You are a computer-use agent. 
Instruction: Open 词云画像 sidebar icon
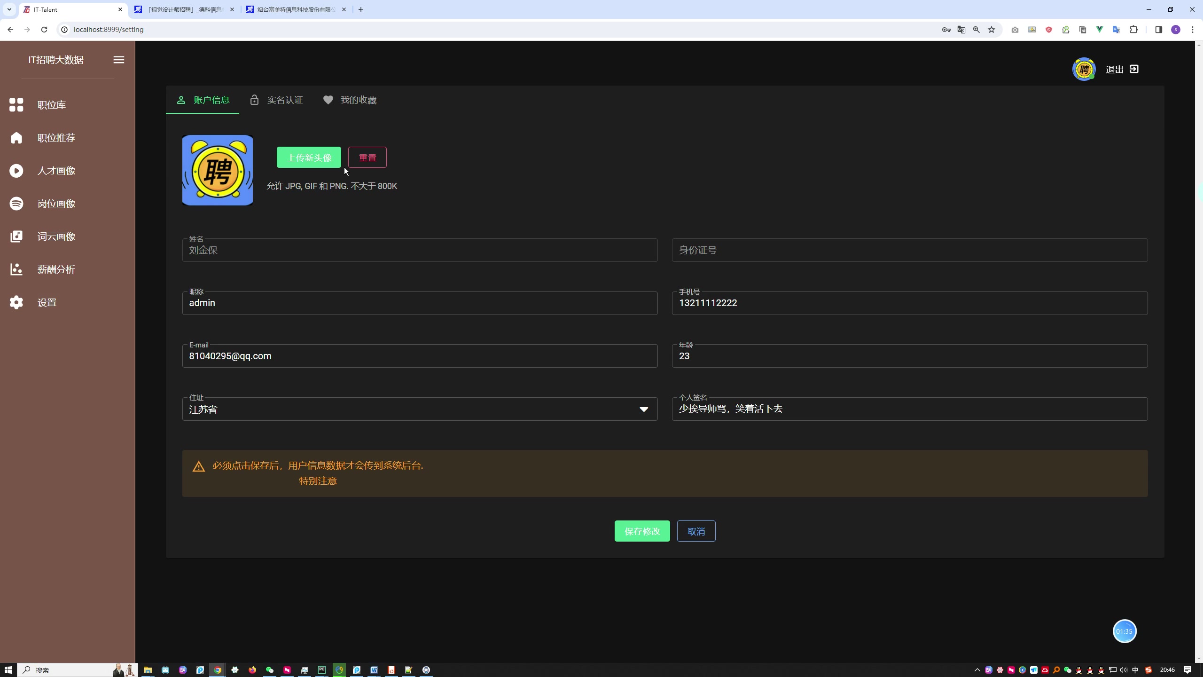click(x=16, y=236)
